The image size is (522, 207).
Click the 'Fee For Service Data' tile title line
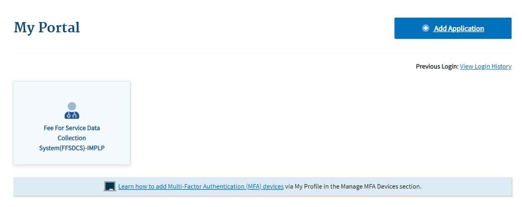72,128
